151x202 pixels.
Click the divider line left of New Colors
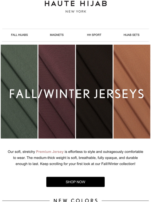(x=26, y=200)
